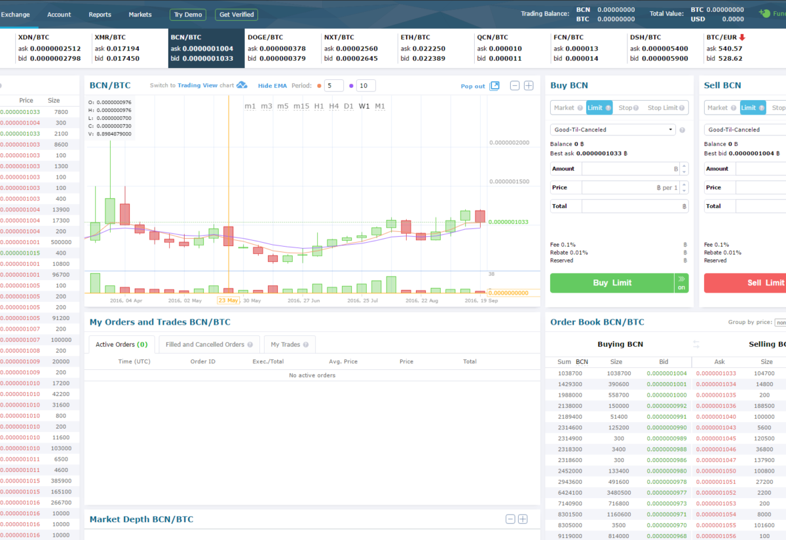Click the swap arrows icon in Order Book
The image size is (786, 540).
tap(696, 344)
